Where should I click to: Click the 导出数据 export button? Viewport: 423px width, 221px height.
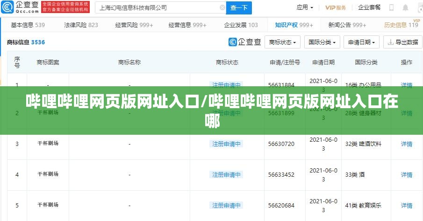[403, 42]
